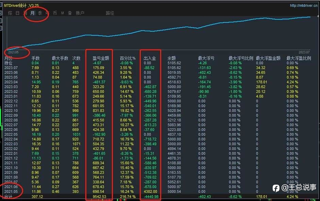The height and width of the screenshot is (201, 320).
Task: Click the 手数 column header
Action: point(35,58)
